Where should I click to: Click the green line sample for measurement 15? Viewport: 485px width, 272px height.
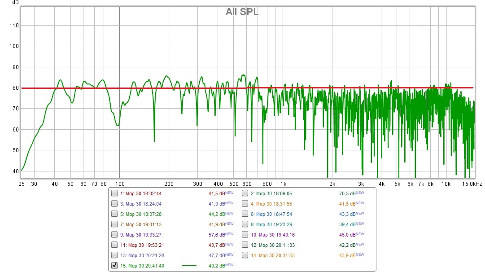pyautogui.click(x=189, y=266)
